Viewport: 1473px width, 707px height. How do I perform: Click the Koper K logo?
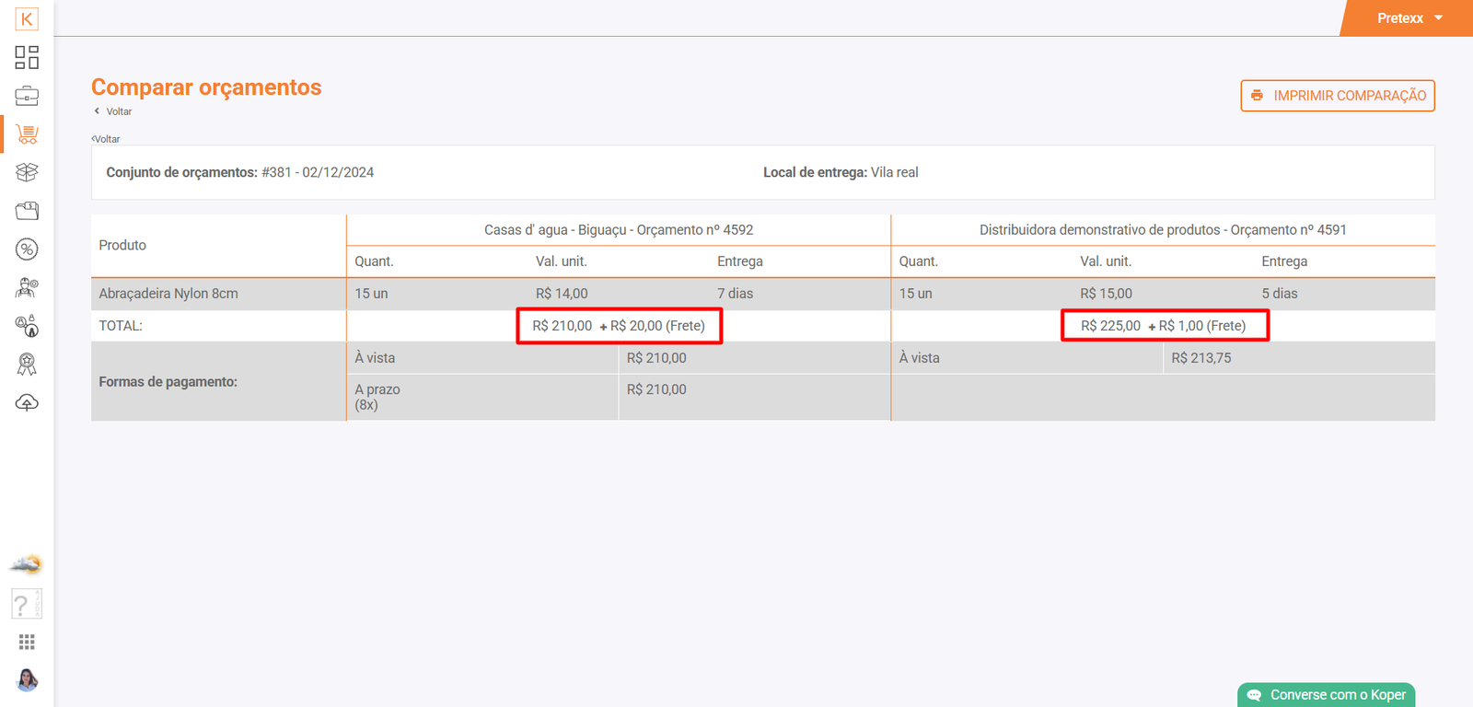pyautogui.click(x=27, y=18)
